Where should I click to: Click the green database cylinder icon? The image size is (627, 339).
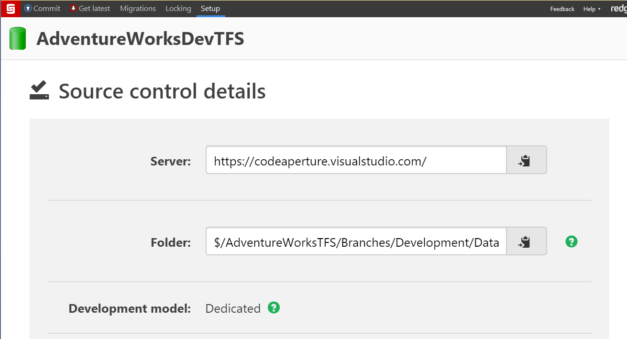tap(18, 39)
